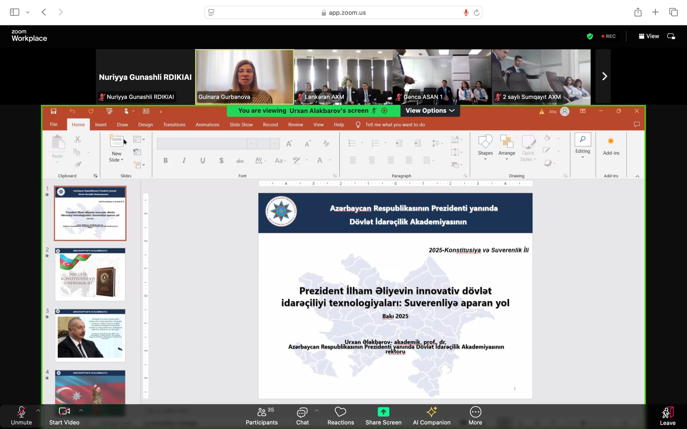
Task: Click the Increase Font Size icon
Action: (x=289, y=143)
